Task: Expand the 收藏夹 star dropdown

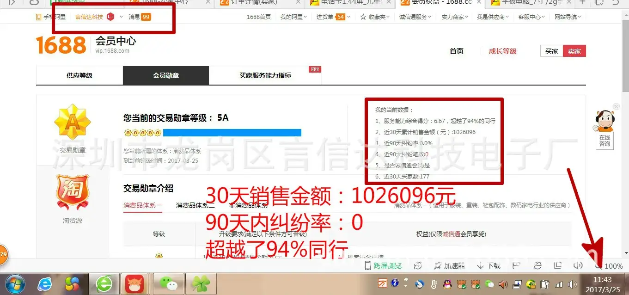Action: point(375,17)
